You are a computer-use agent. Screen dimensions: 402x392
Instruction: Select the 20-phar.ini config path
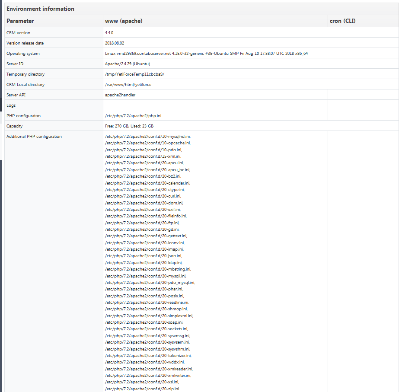(x=144, y=289)
